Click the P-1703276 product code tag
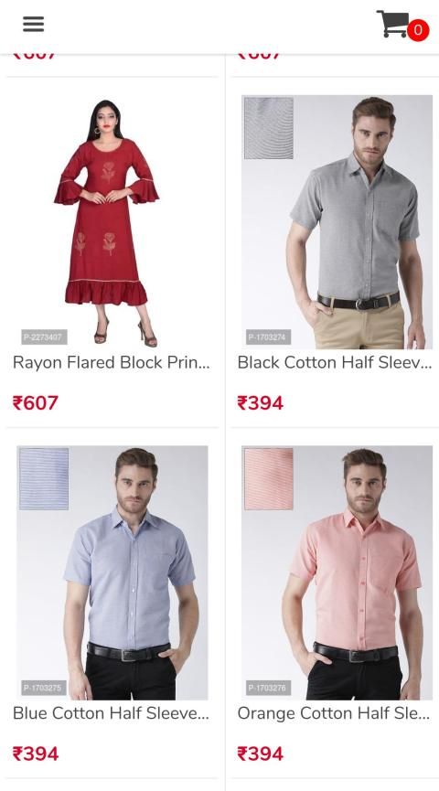The width and height of the screenshot is (439, 791). click(x=268, y=688)
